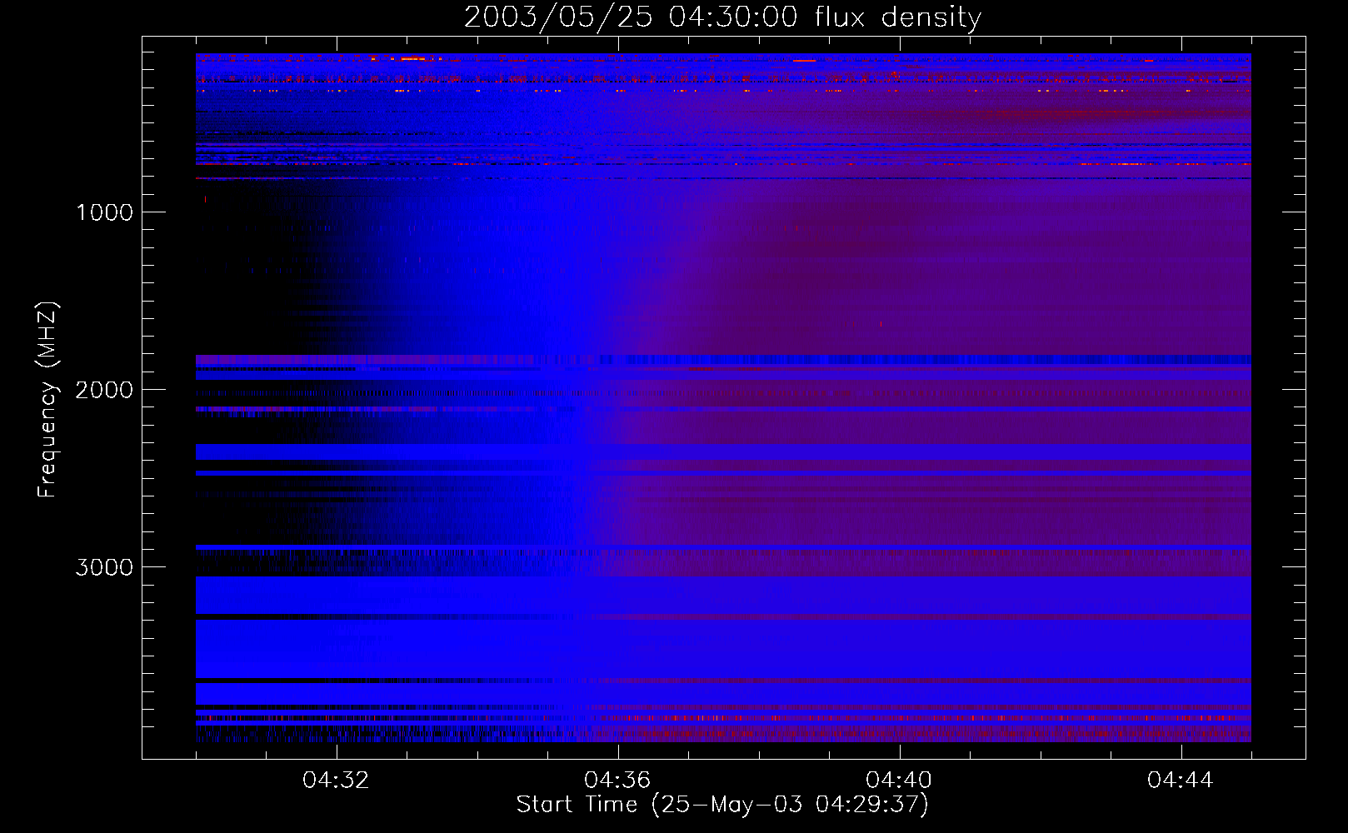Select the 2000 frequency axis label
1348x833 pixels.
(x=104, y=390)
